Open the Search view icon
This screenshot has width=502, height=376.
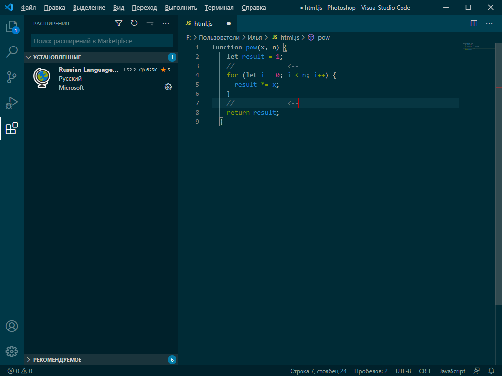pos(12,51)
